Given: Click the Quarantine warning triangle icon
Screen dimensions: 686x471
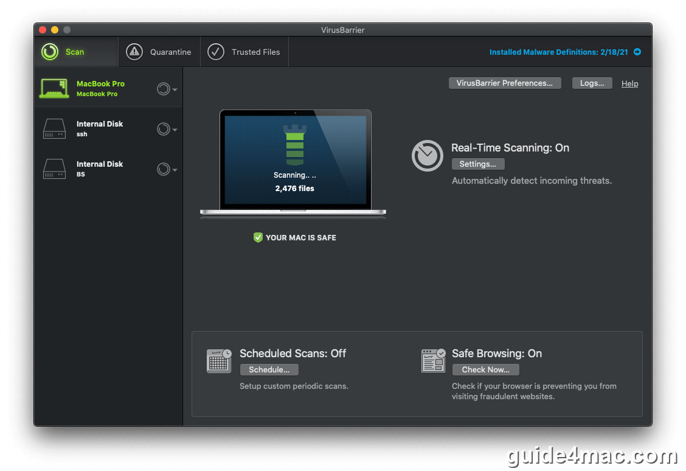Looking at the screenshot, I should click(x=134, y=52).
